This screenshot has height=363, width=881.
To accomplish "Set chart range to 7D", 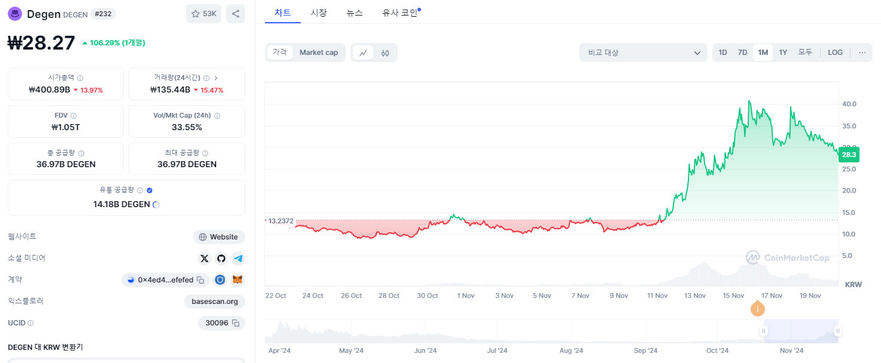I will (742, 53).
